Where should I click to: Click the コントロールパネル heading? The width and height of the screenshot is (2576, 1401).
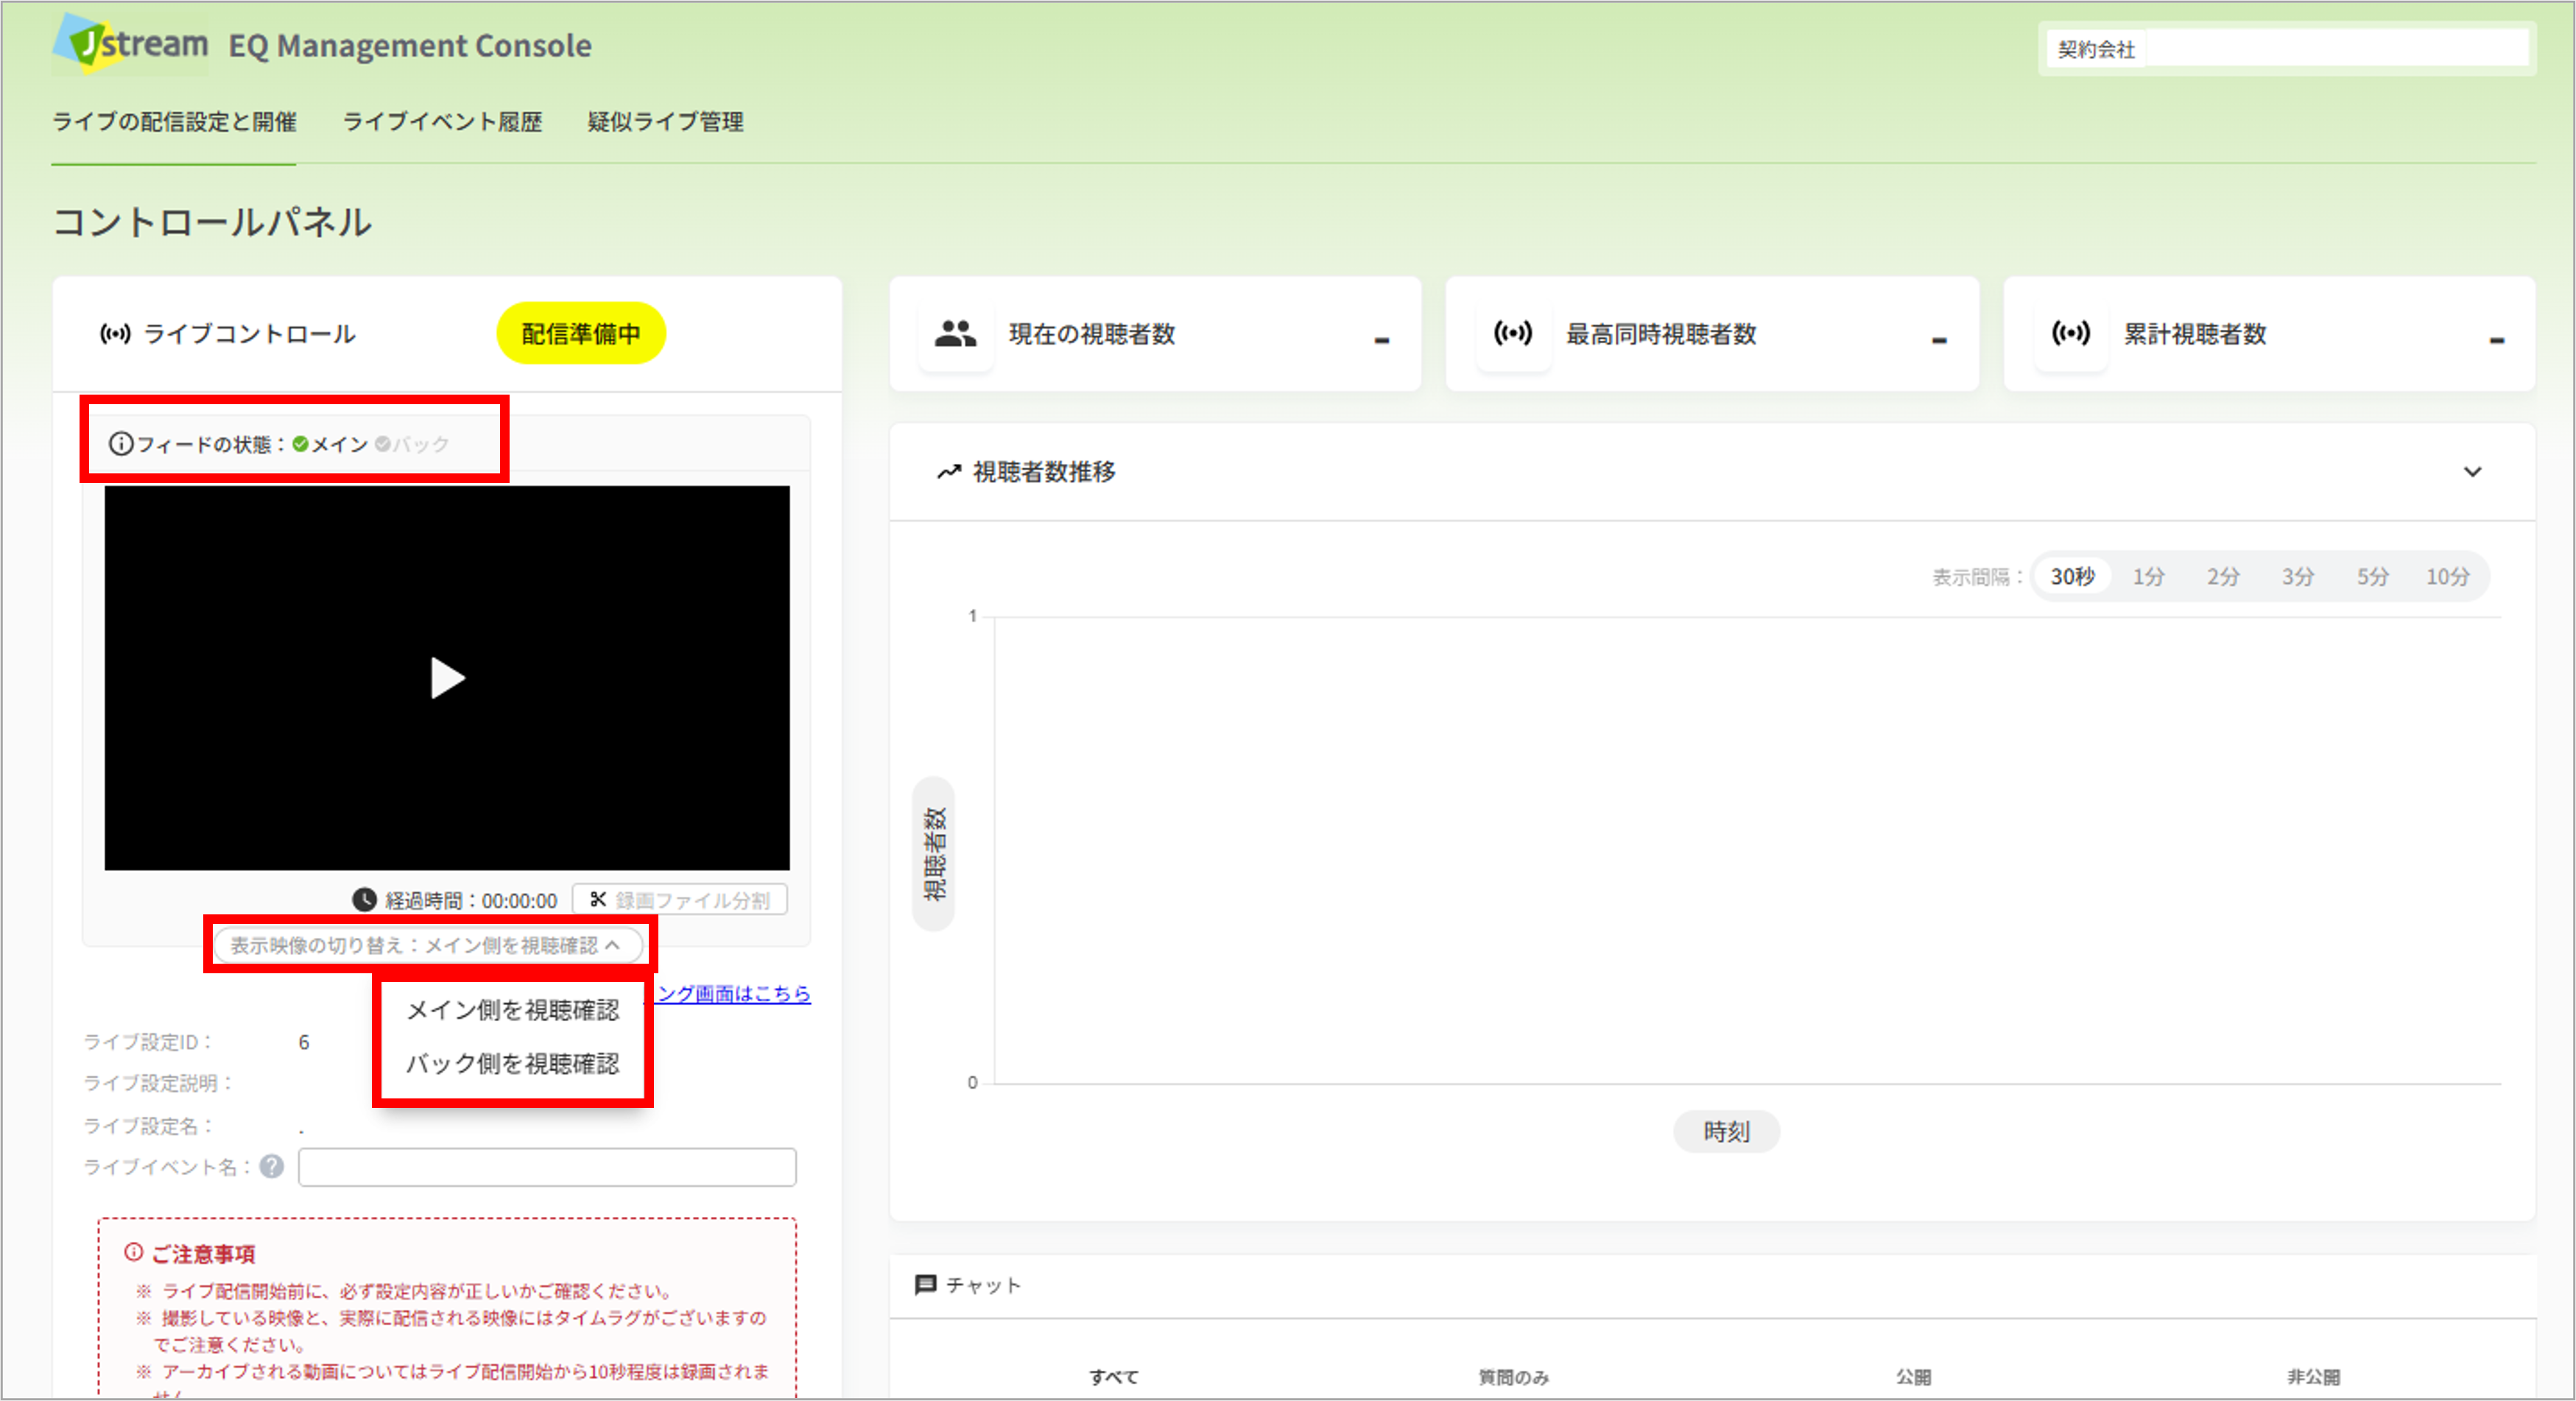[x=212, y=222]
